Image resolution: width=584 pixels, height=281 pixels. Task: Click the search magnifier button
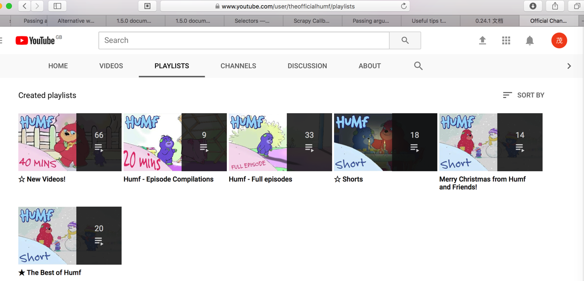(x=405, y=40)
